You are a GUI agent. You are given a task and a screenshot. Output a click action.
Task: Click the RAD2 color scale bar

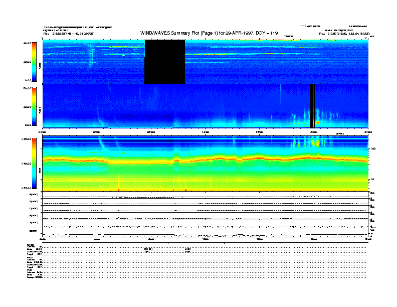pyautogui.click(x=34, y=62)
